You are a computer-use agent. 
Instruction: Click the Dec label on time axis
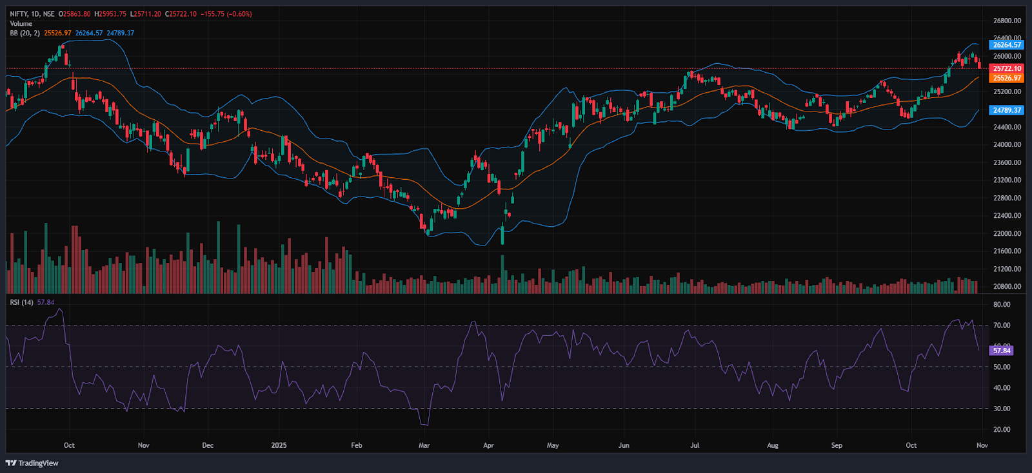(208, 445)
